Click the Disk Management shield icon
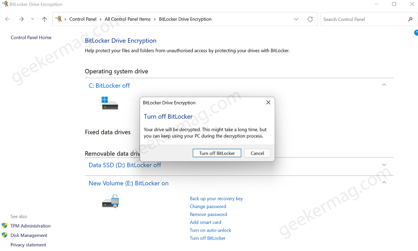 [x=5, y=235]
